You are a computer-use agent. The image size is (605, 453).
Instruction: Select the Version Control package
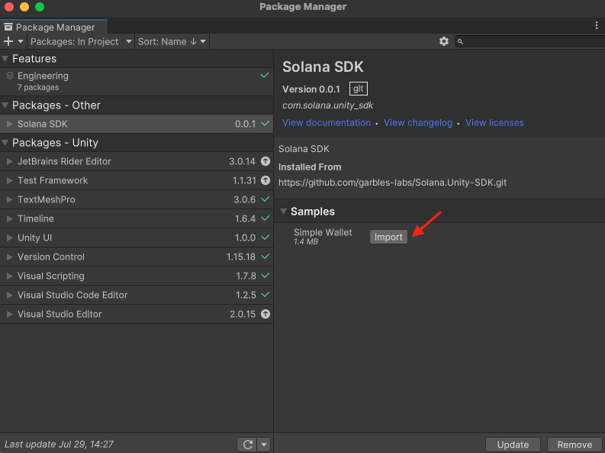coord(137,257)
